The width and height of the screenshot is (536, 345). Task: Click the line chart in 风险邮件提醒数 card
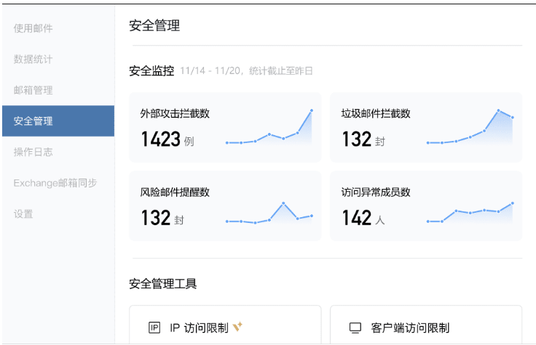269,213
